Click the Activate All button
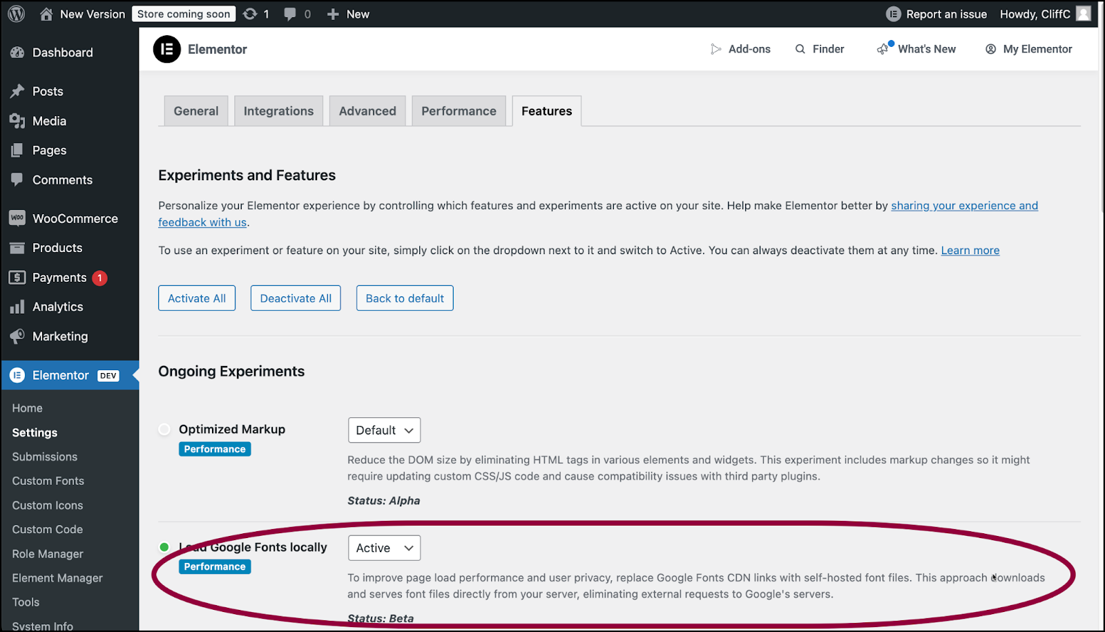This screenshot has height=632, width=1105. [x=196, y=298]
